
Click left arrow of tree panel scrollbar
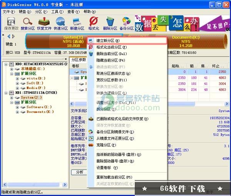point(5,184)
